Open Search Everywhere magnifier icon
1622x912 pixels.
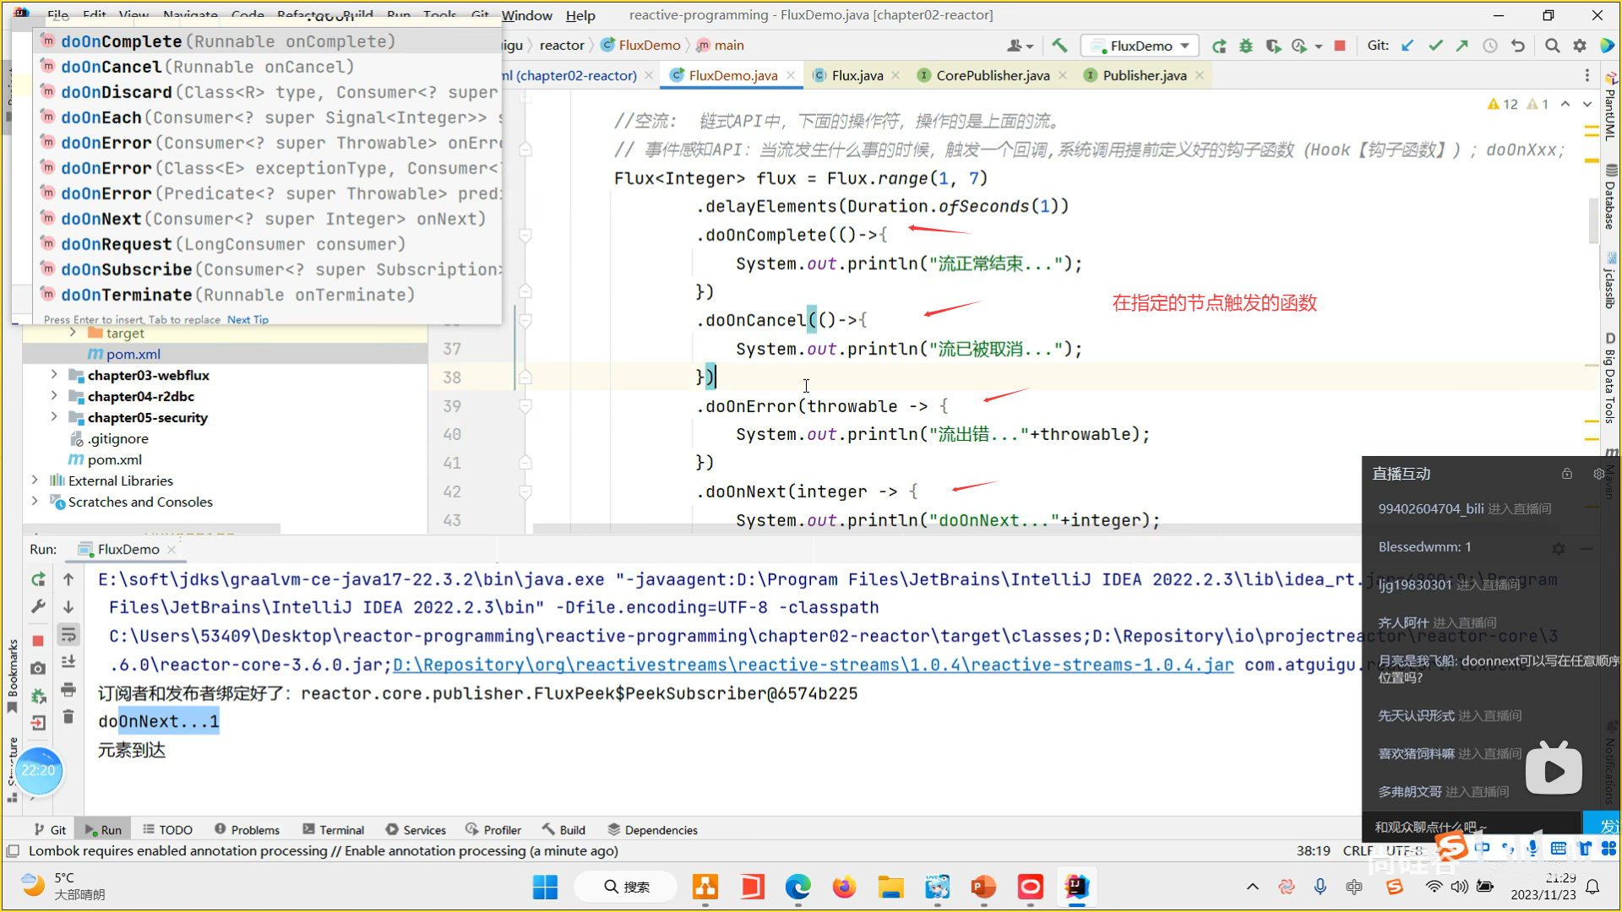click(x=1552, y=46)
